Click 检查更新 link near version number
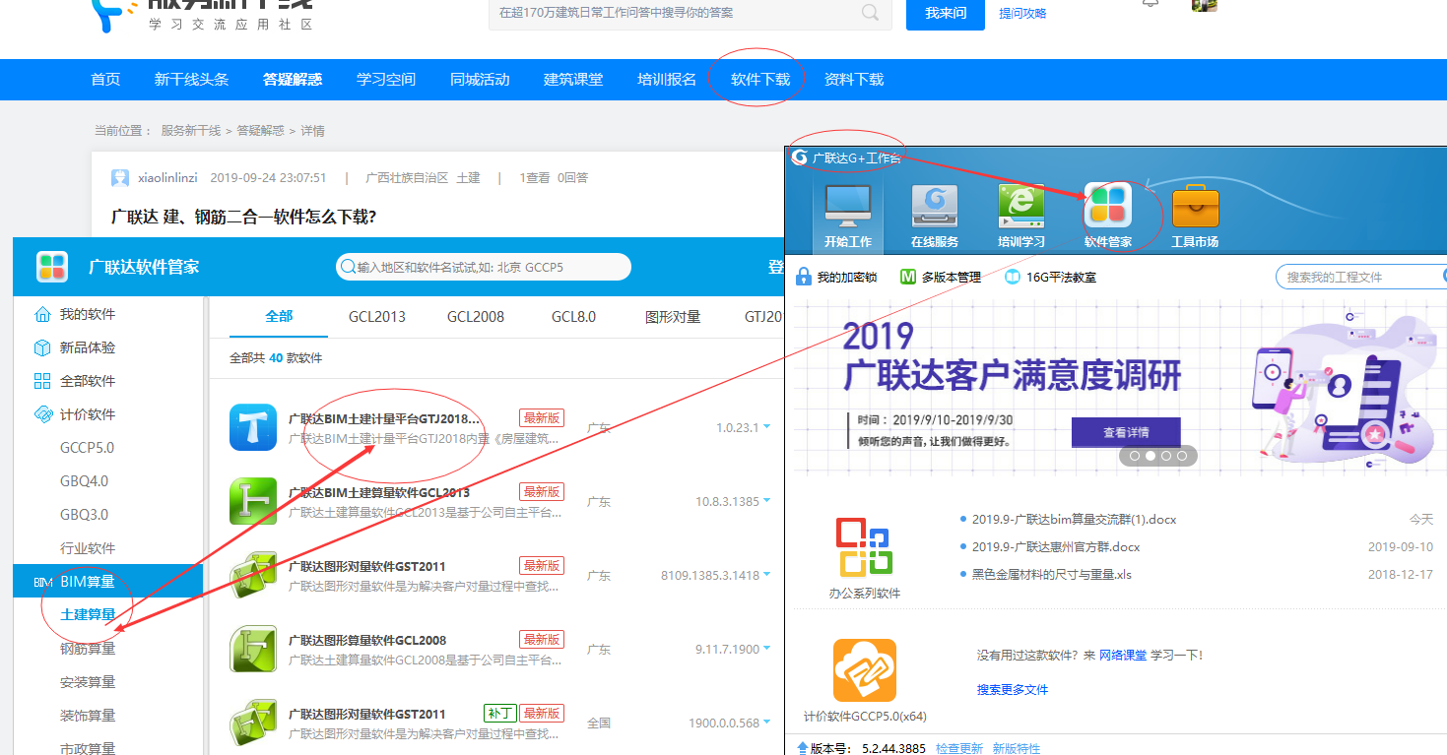Image resolution: width=1447 pixels, height=755 pixels. pos(959,748)
